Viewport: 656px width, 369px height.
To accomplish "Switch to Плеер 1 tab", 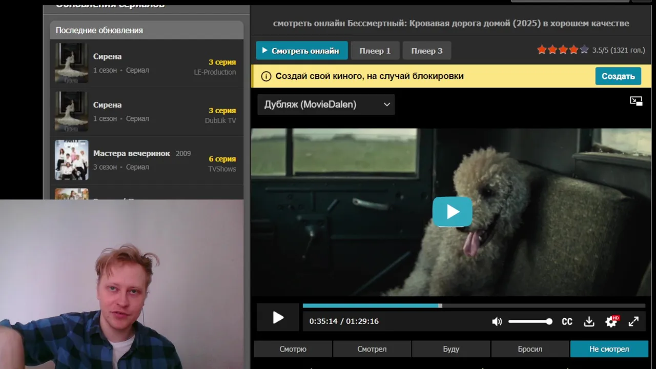I will (x=375, y=51).
